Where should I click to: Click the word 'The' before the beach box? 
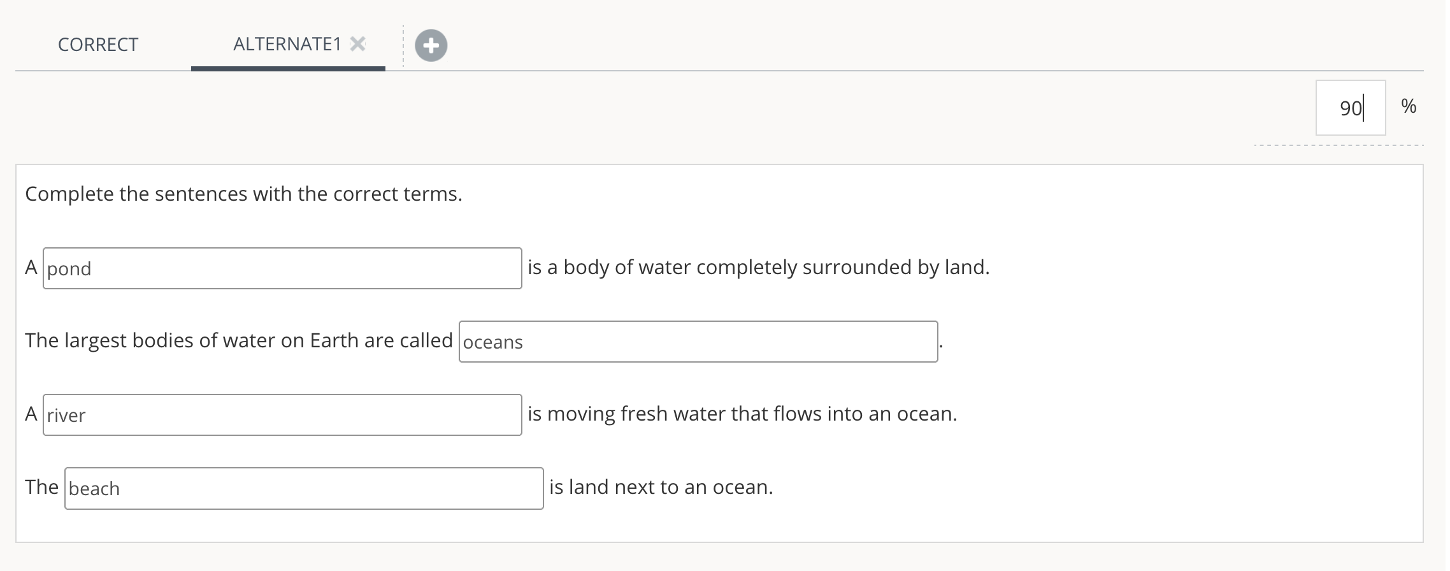click(x=41, y=487)
